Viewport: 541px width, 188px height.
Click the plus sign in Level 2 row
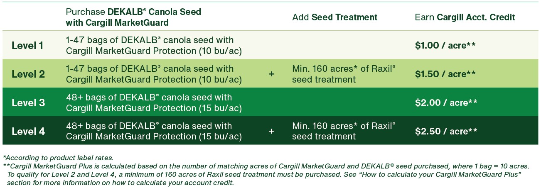pos(271,74)
